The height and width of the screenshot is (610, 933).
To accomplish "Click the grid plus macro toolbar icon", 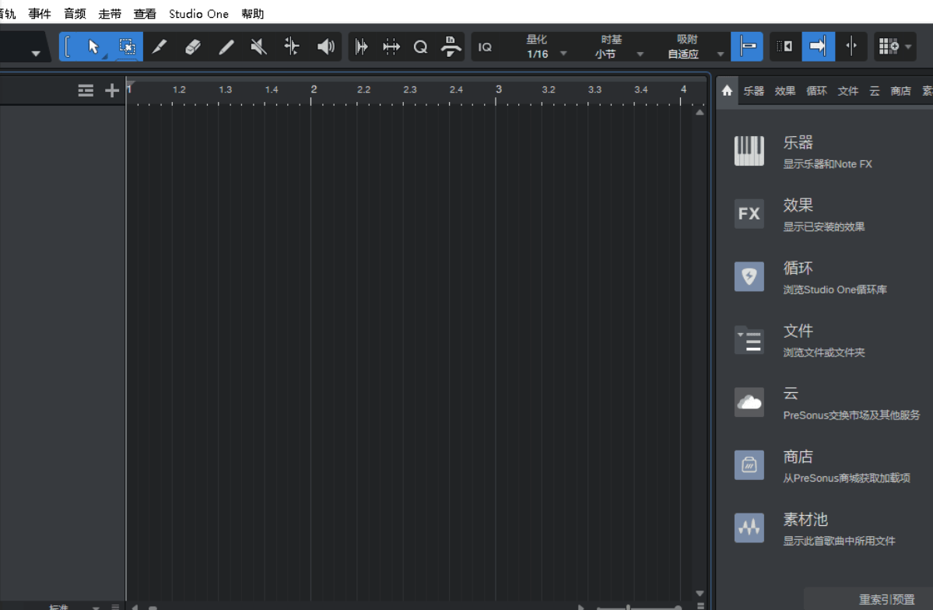I will [889, 47].
